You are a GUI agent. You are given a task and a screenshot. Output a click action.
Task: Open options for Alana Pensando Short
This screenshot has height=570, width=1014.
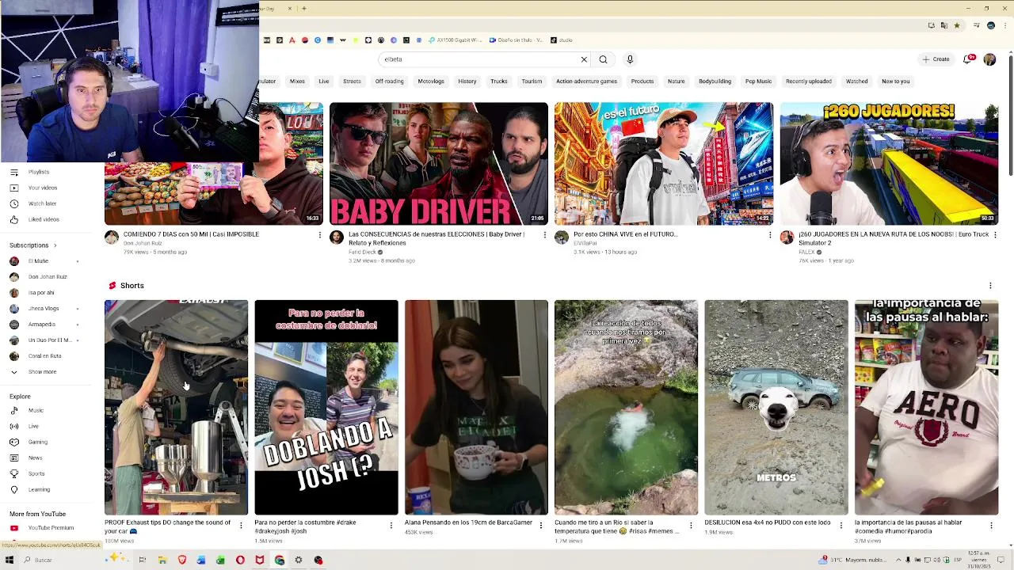[x=541, y=525]
